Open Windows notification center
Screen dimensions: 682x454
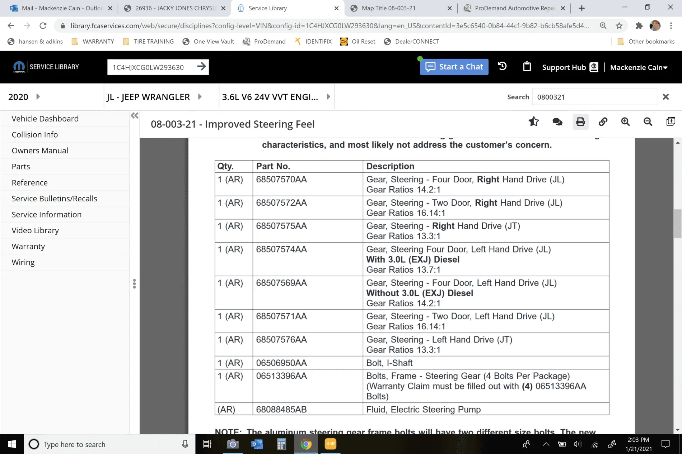(x=665, y=444)
